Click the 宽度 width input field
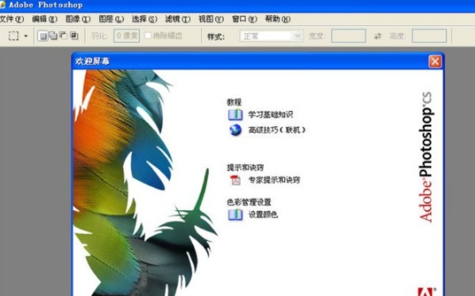This screenshot has width=475, height=296. click(348, 36)
